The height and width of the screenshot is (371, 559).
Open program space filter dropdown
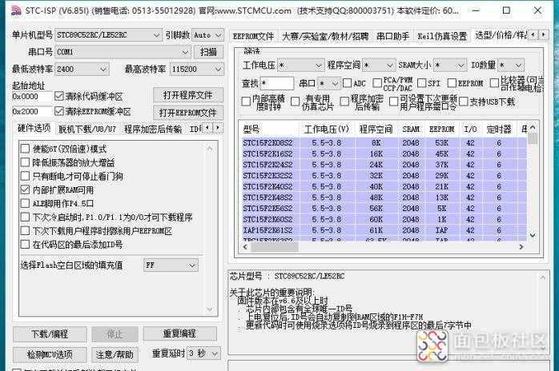pyautogui.click(x=379, y=65)
